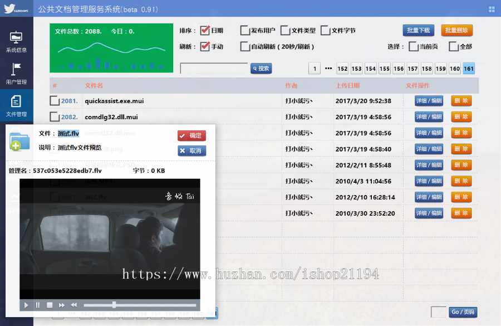Open 详细/编辑 for the 2012/2/10 16:28:14 row
The width and height of the screenshot is (501, 326).
[429, 197]
